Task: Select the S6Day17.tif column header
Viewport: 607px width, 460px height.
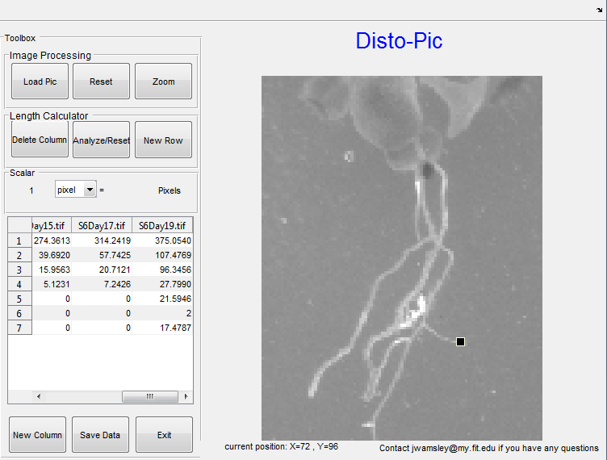Action: (x=102, y=225)
